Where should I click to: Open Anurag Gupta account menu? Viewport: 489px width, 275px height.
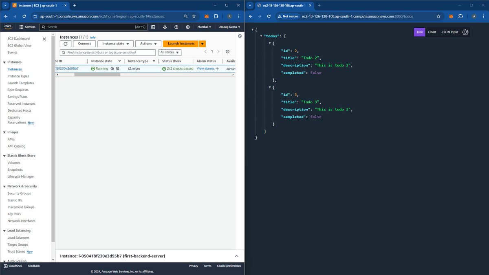click(229, 27)
